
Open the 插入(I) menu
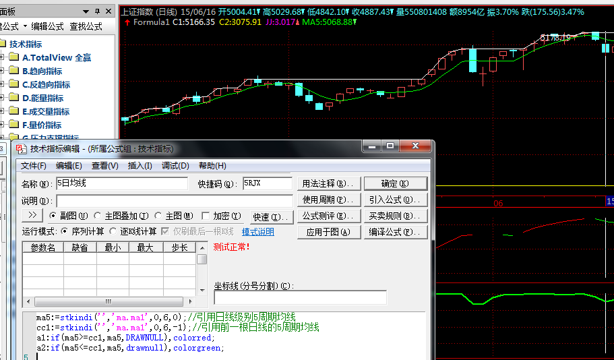(x=140, y=166)
